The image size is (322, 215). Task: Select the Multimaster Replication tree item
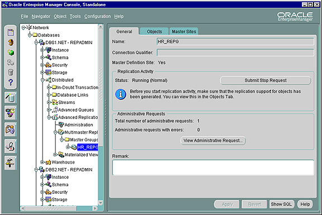pos(81,132)
